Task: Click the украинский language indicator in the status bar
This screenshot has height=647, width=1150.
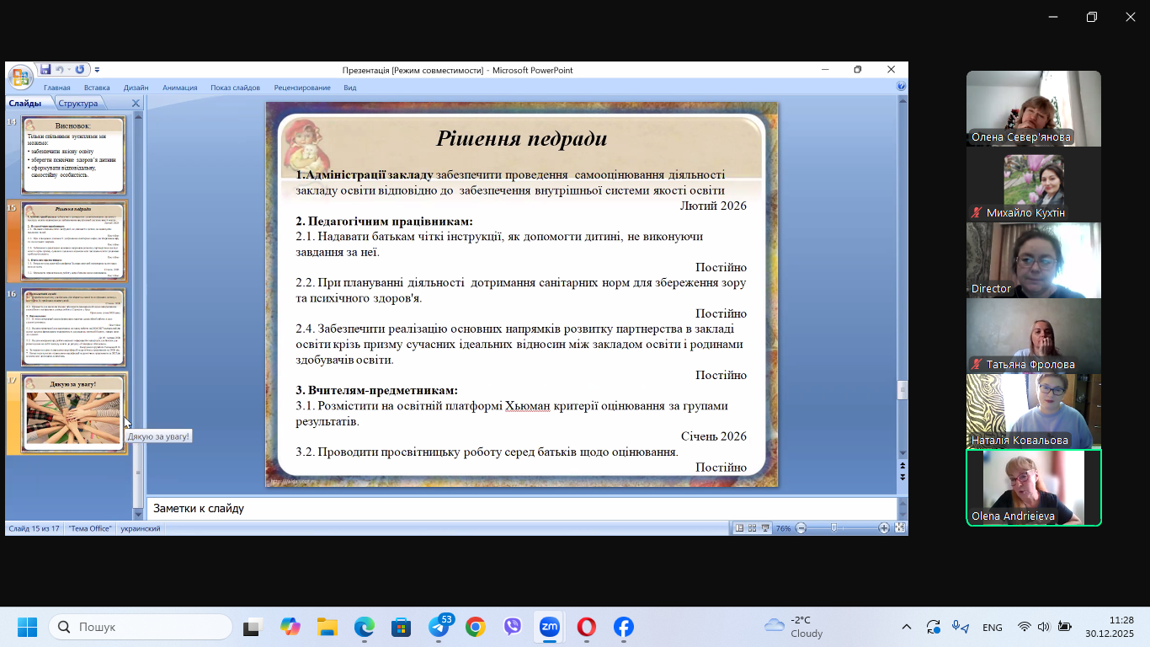Action: [141, 528]
